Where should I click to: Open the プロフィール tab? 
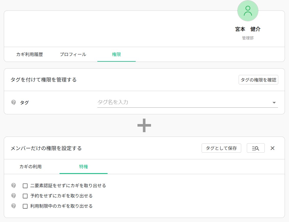73,54
